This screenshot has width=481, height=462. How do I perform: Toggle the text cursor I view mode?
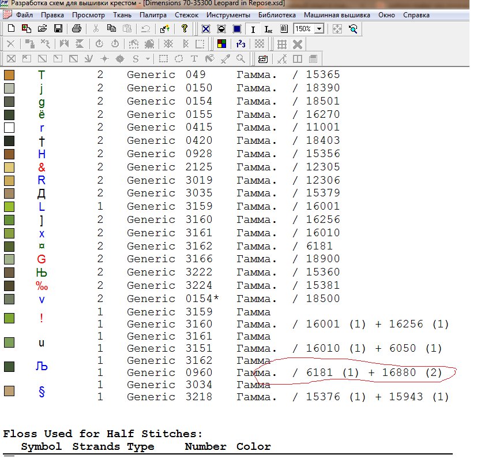[253, 28]
